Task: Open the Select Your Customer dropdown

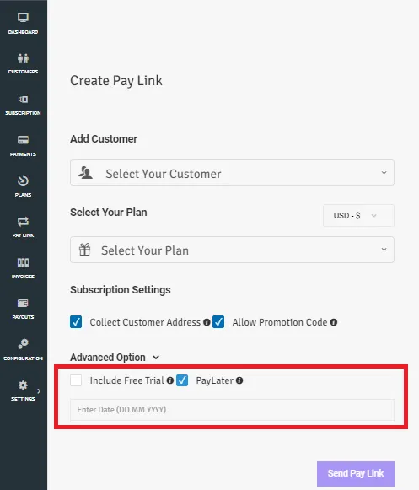Action: pos(232,173)
